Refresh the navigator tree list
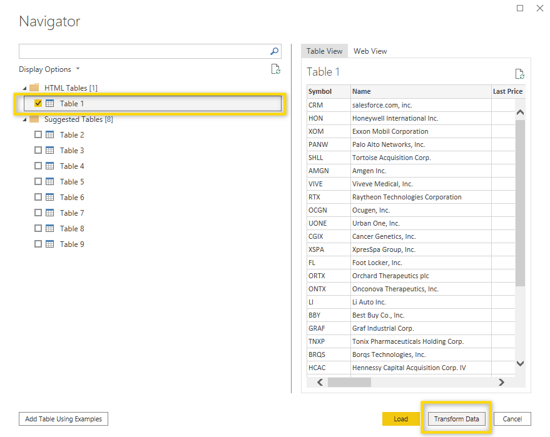This screenshot has width=550, height=437. click(x=276, y=69)
